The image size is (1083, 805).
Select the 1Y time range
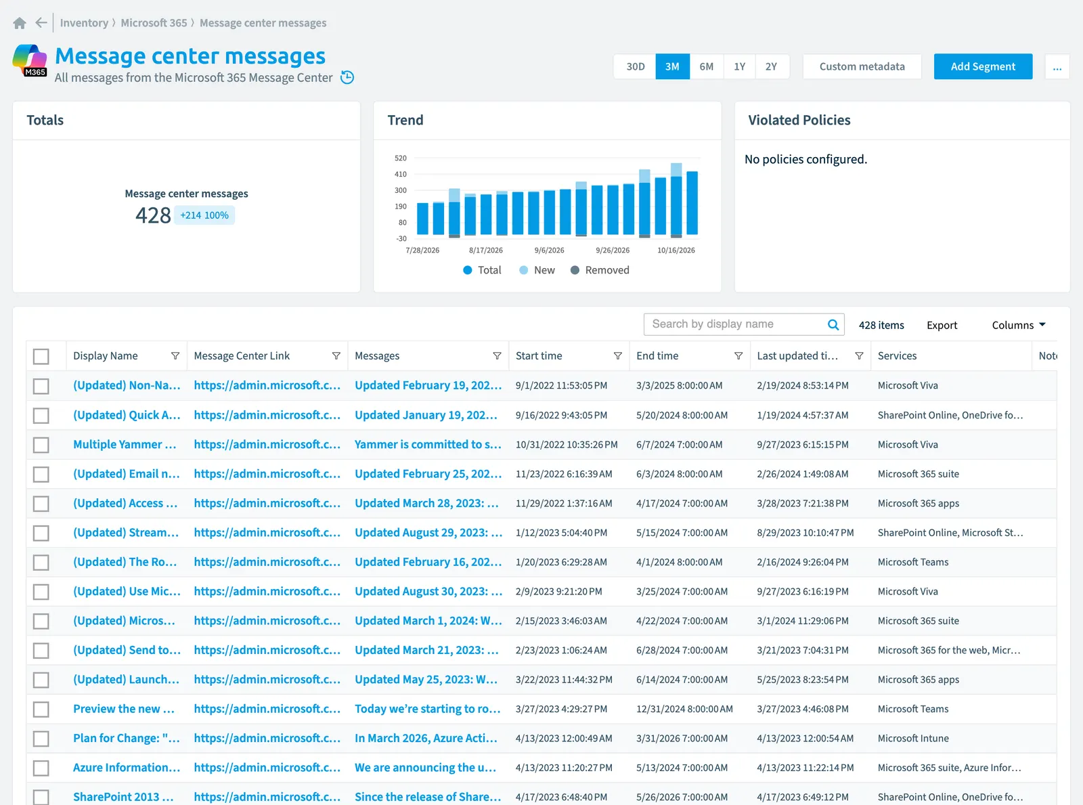[x=739, y=66]
